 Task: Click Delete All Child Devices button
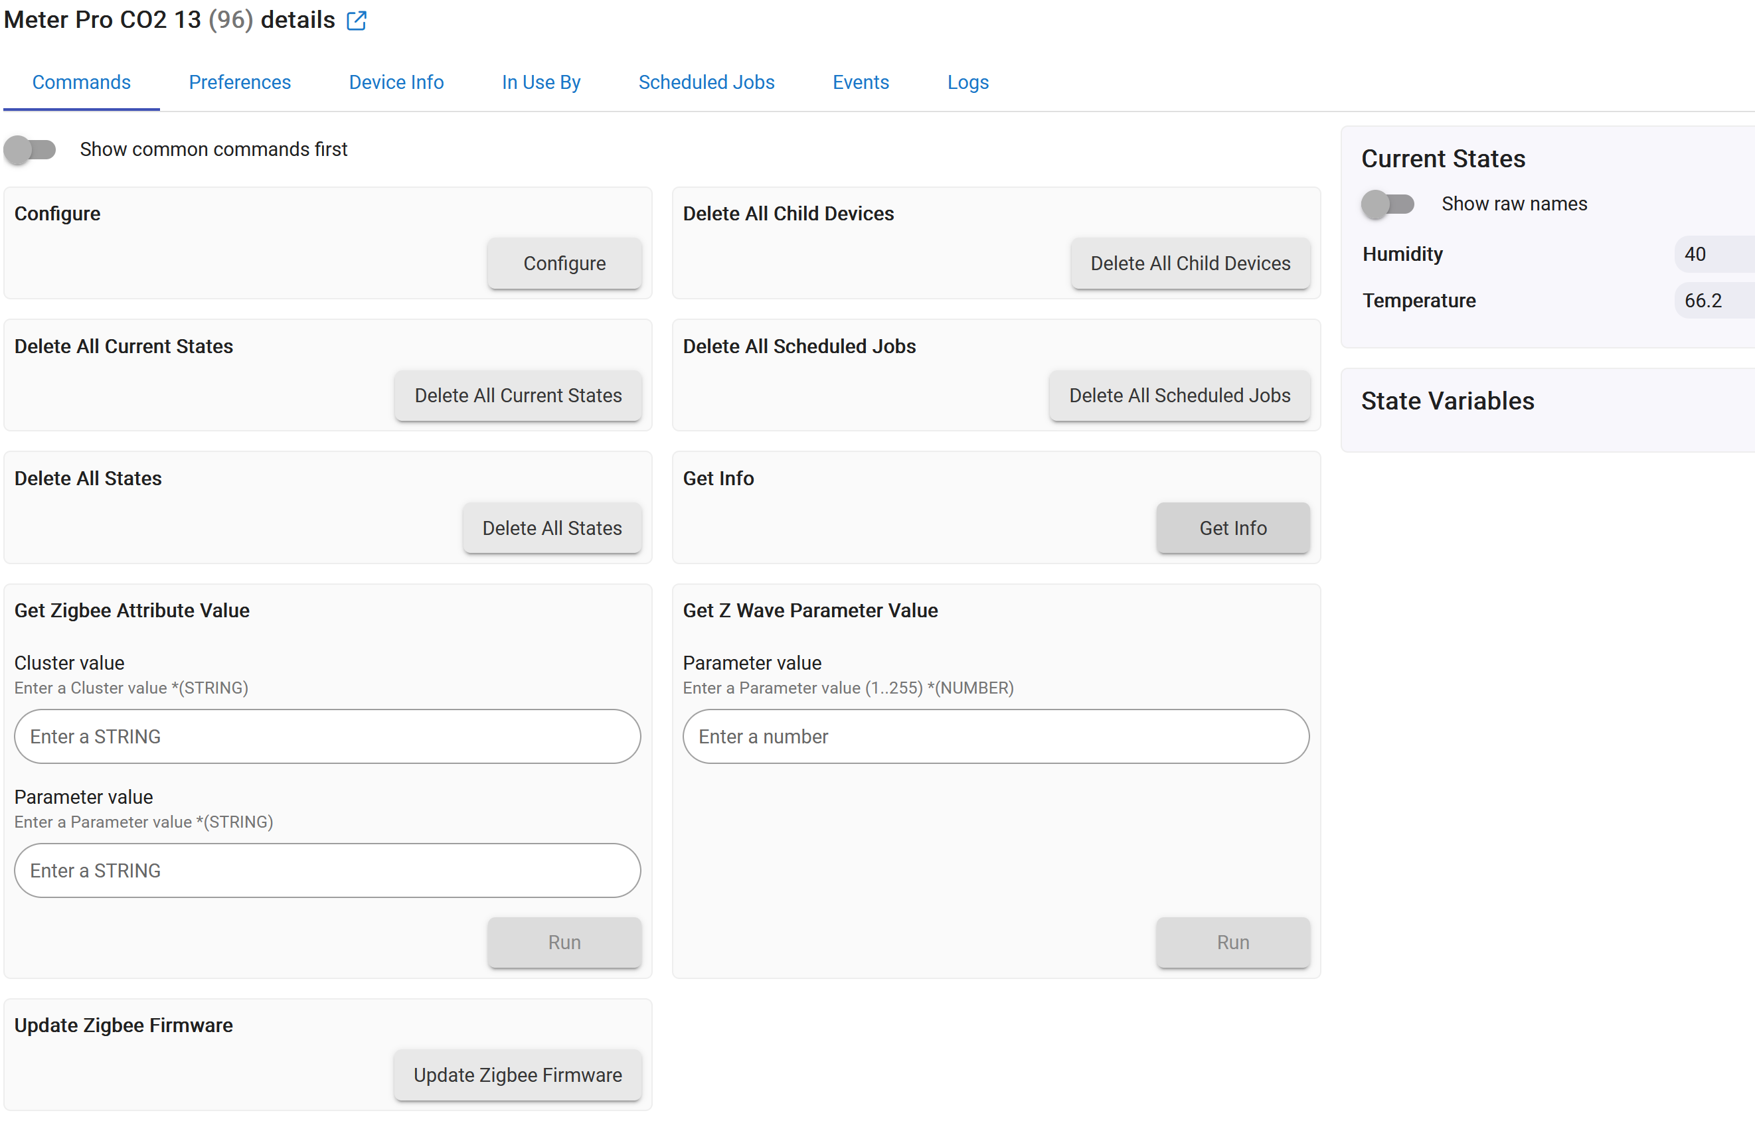coord(1189,263)
